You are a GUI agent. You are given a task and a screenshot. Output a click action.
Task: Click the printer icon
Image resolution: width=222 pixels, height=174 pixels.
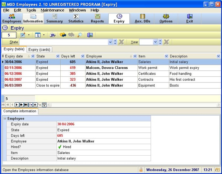53,35
